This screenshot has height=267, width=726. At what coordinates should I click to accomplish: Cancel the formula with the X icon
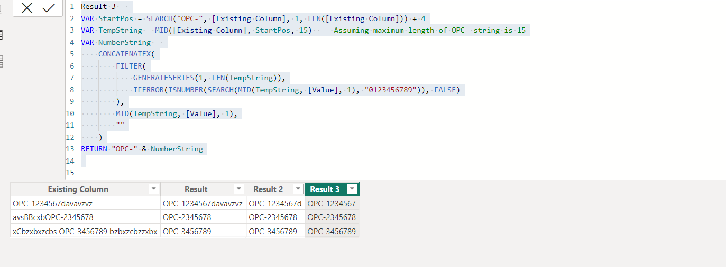27,8
